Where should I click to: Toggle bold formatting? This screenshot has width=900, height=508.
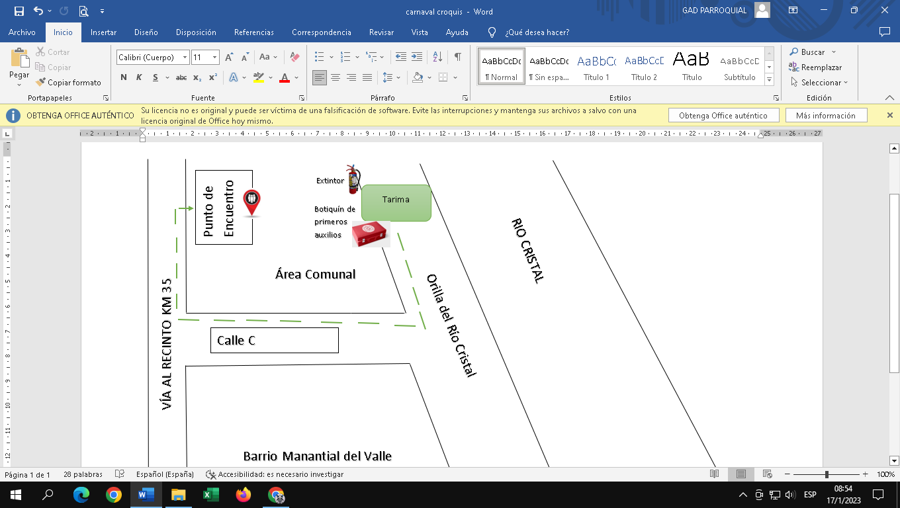click(124, 78)
